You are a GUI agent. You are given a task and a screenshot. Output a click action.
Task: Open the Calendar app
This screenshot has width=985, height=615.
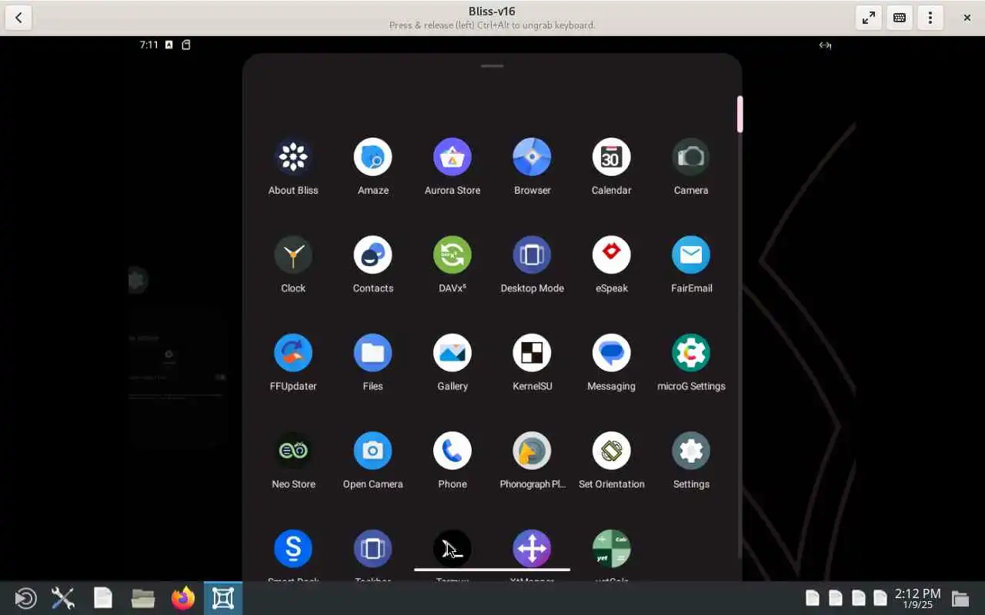click(612, 158)
